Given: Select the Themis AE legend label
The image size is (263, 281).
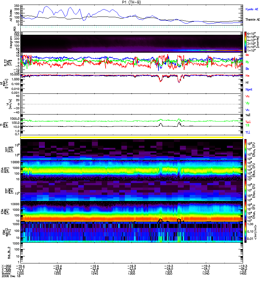Looking at the screenshot, I should 252,20.
